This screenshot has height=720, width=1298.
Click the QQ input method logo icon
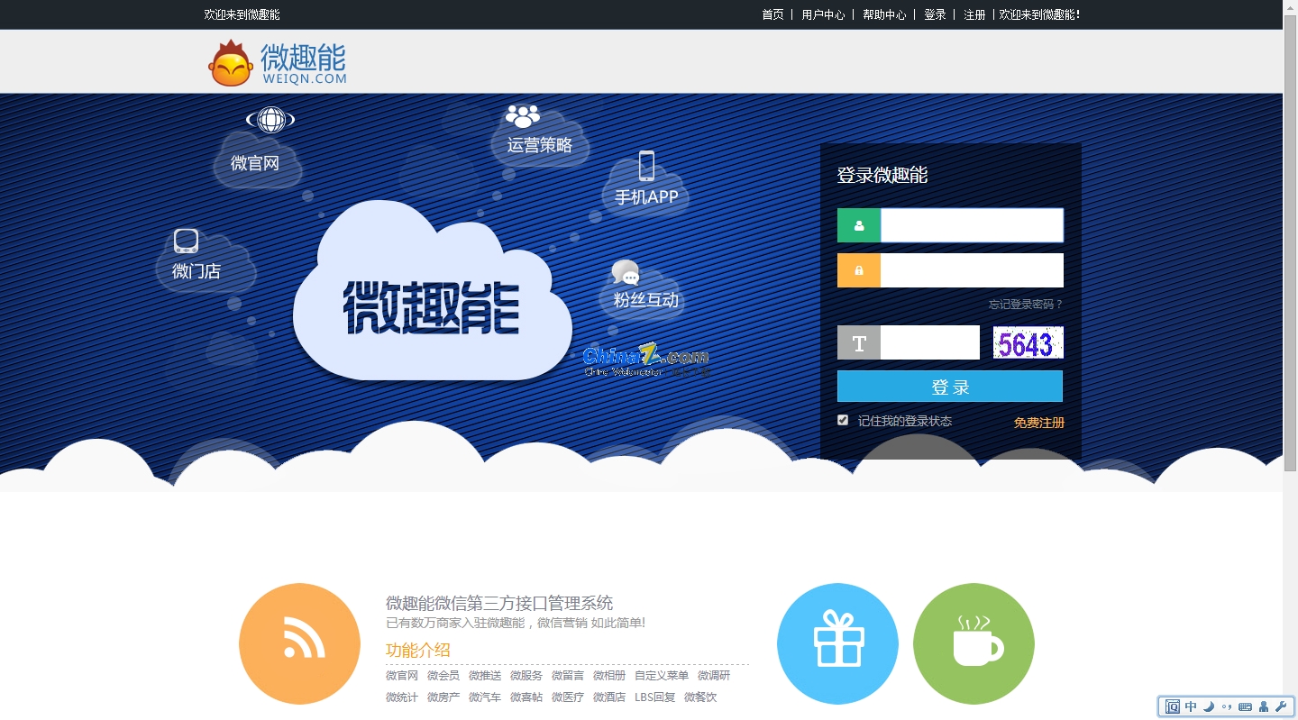pyautogui.click(x=1173, y=706)
